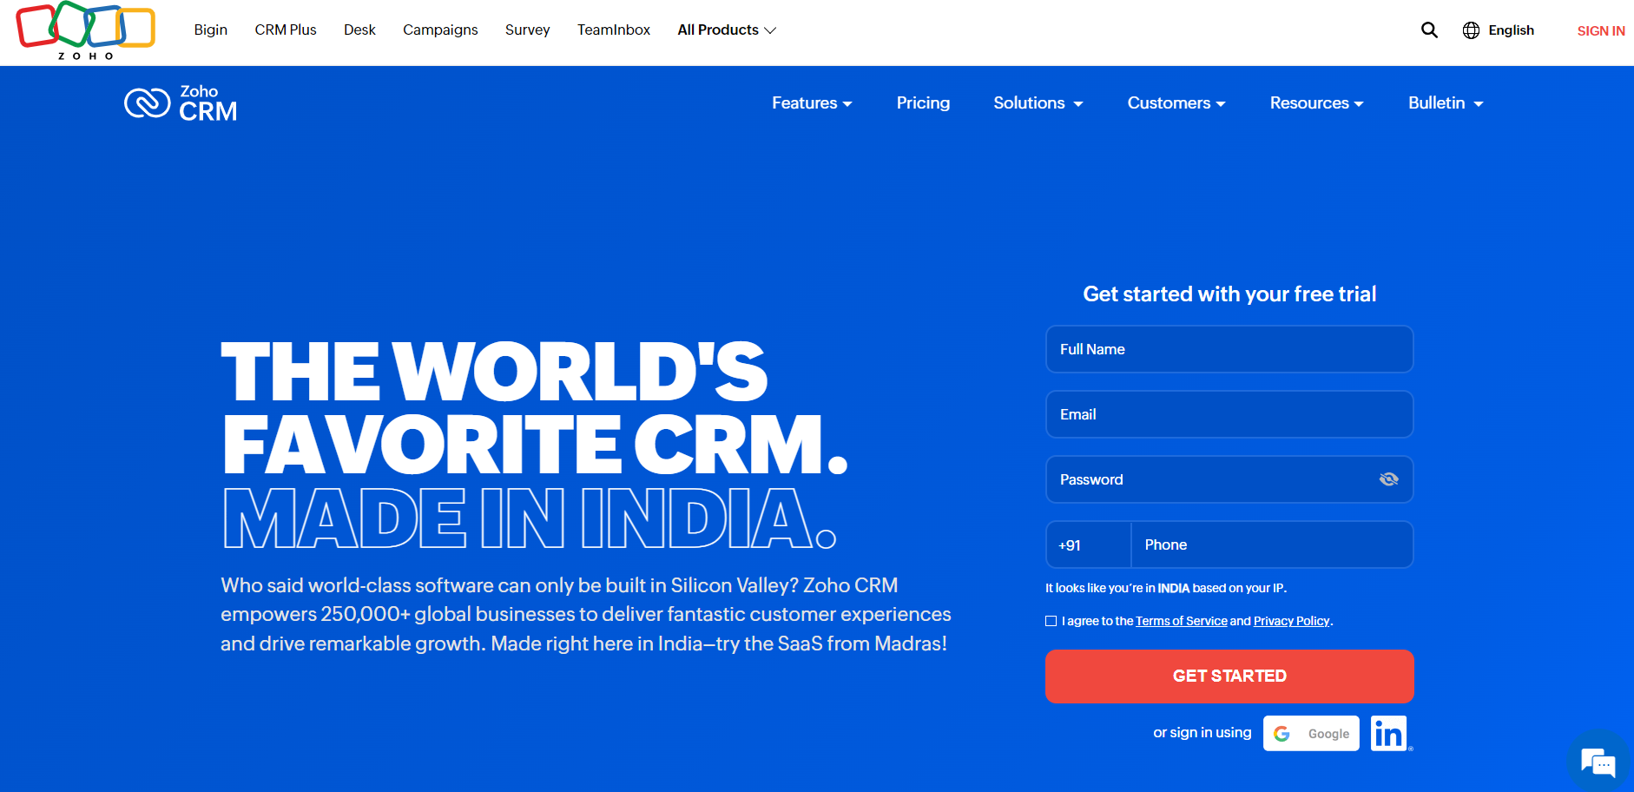Image resolution: width=1634 pixels, height=792 pixels.
Task: Sign in using the Google button
Action: (x=1311, y=734)
